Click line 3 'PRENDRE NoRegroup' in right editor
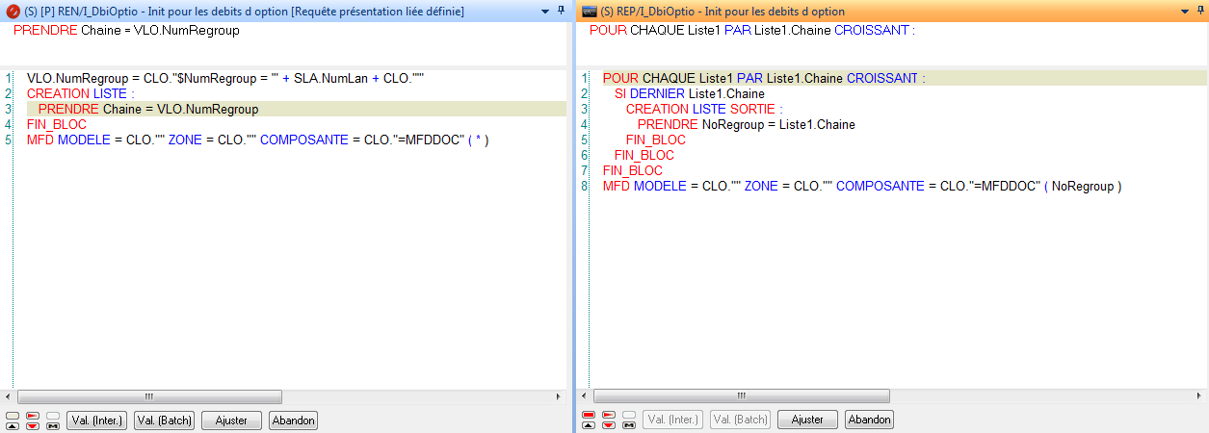 (746, 124)
